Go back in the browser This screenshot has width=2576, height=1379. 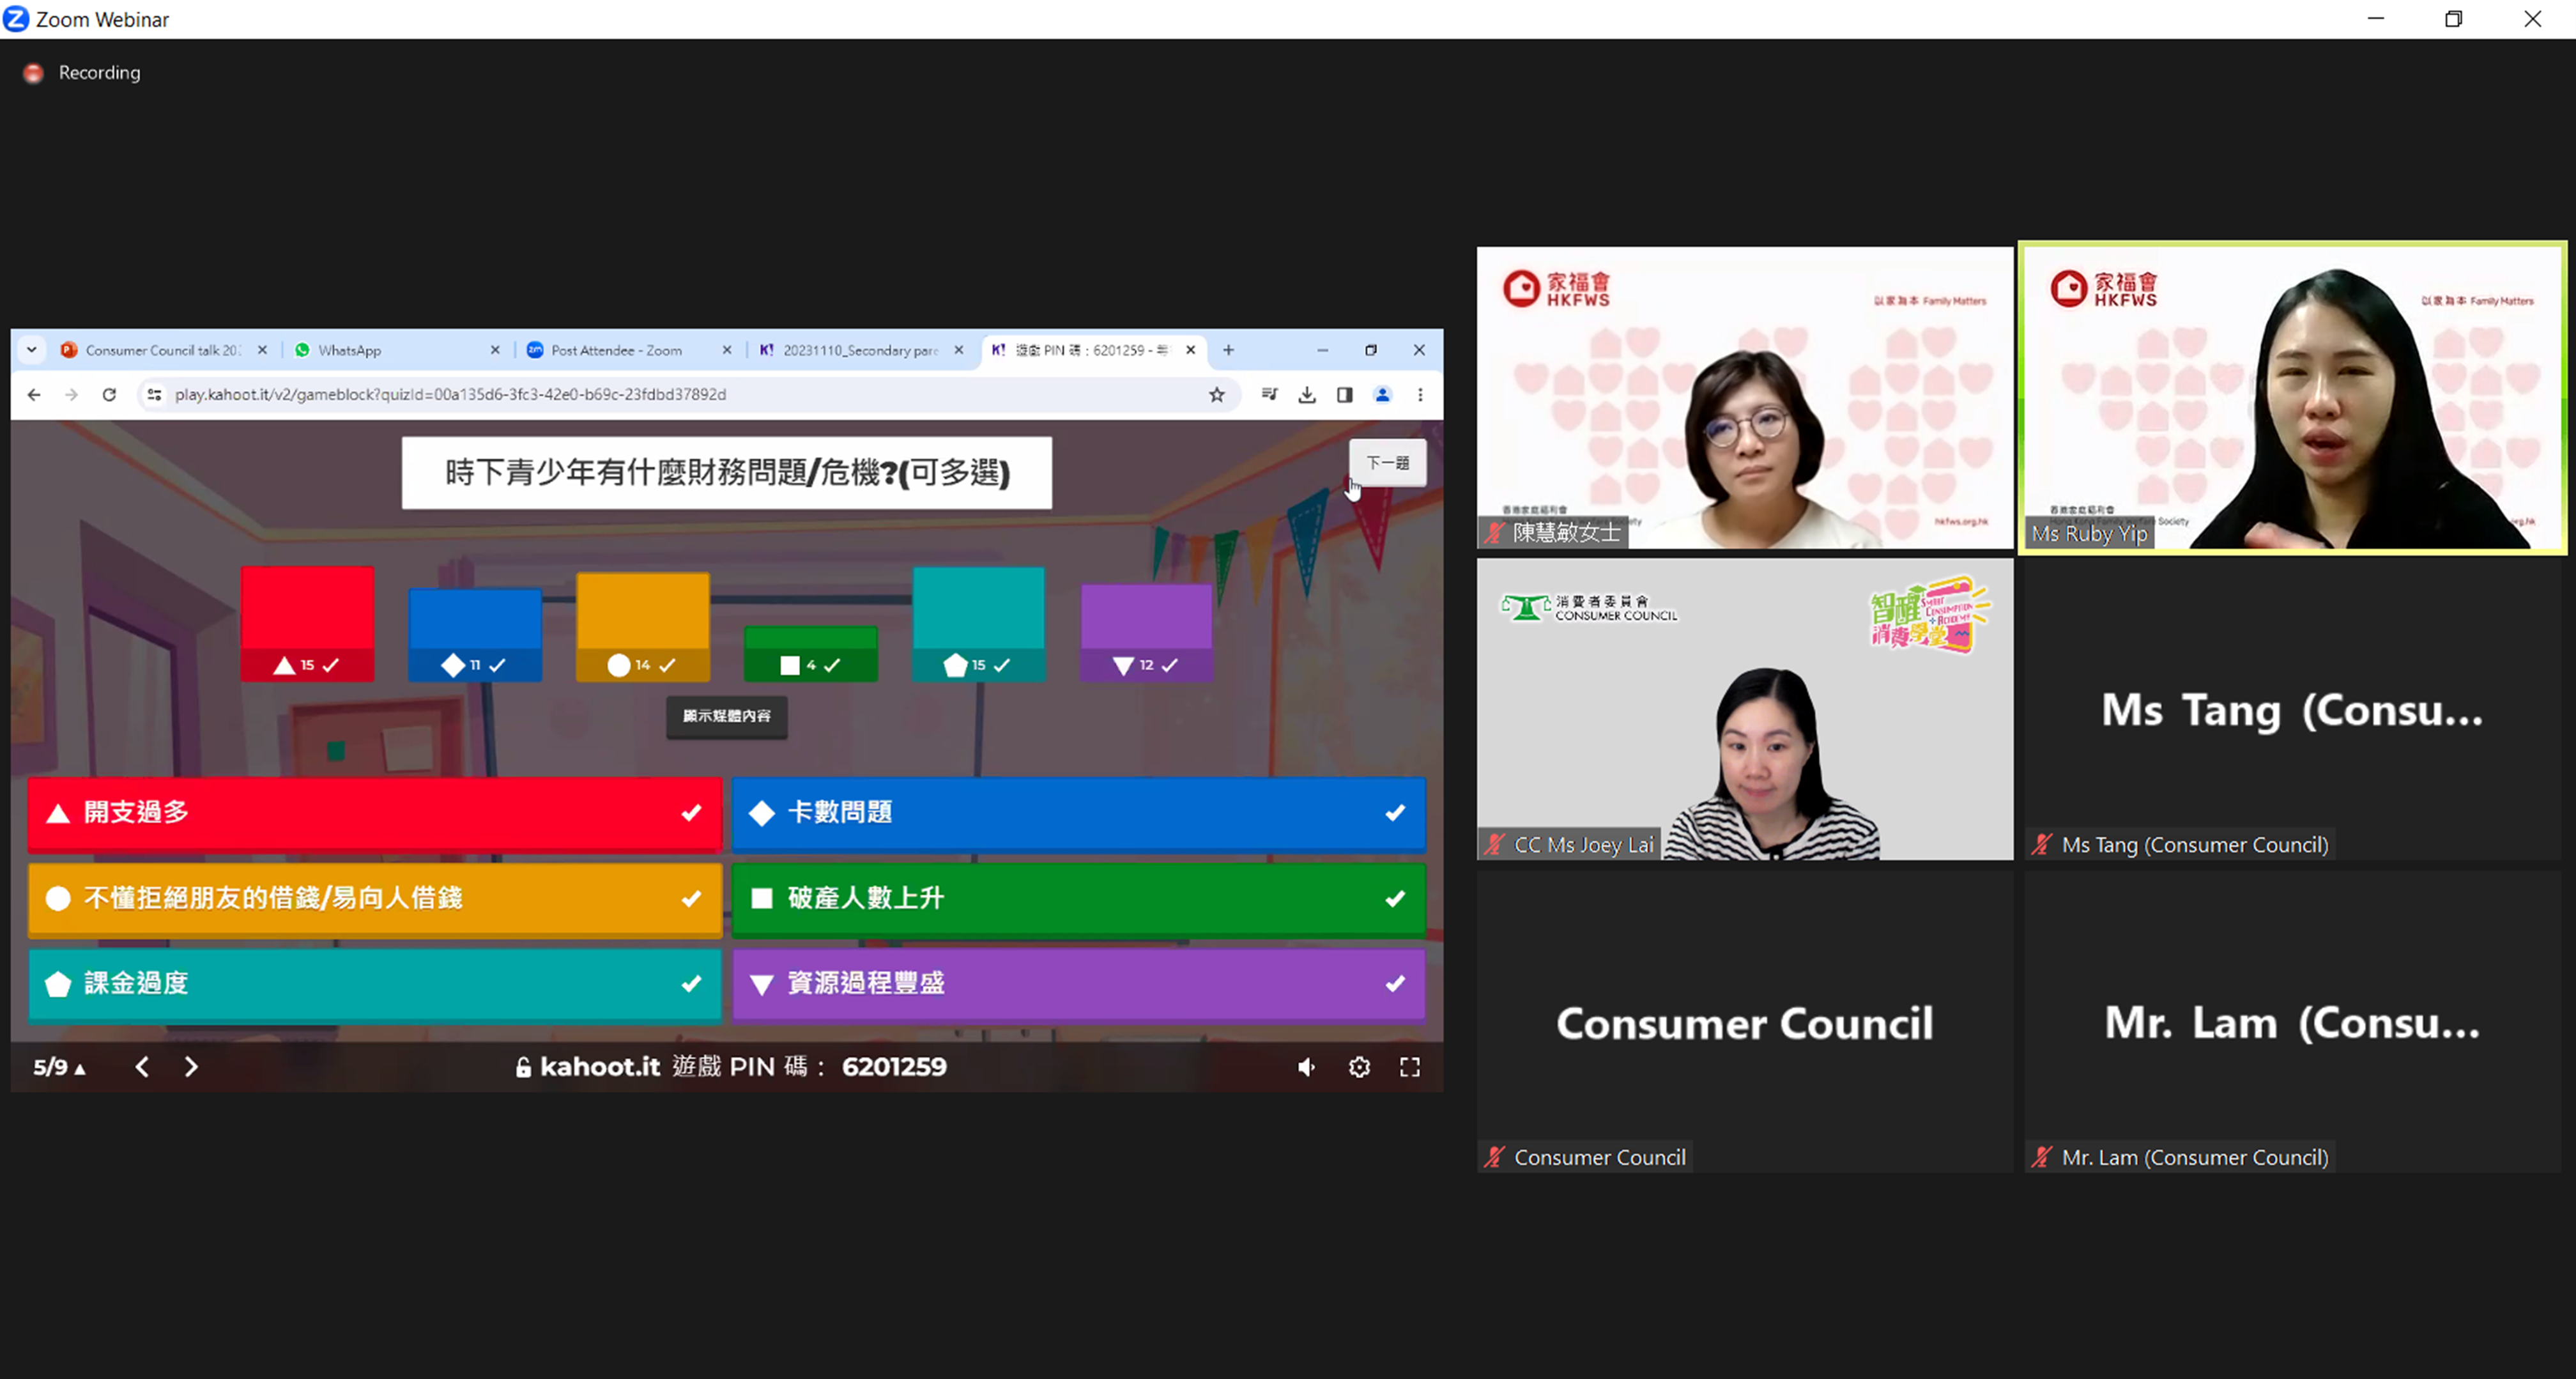click(34, 395)
